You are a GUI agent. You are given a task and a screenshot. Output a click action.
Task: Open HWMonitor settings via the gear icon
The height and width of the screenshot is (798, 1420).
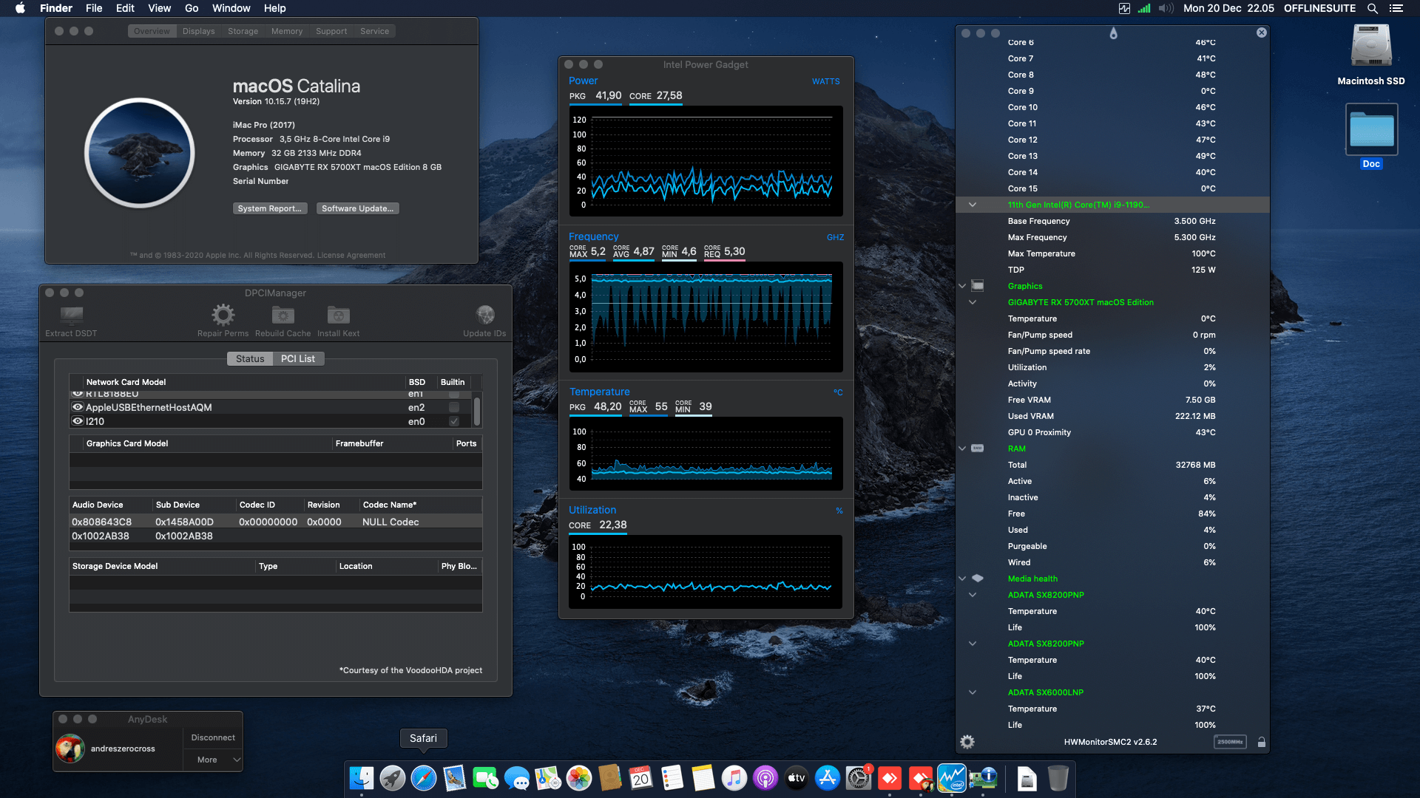[x=967, y=742]
